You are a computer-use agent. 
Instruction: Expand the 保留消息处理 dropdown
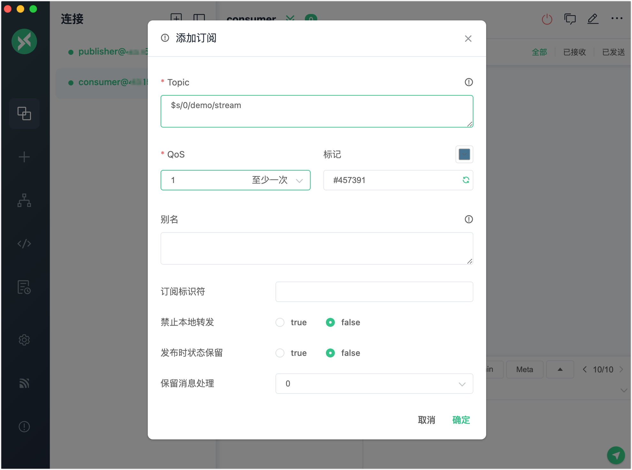coord(374,384)
